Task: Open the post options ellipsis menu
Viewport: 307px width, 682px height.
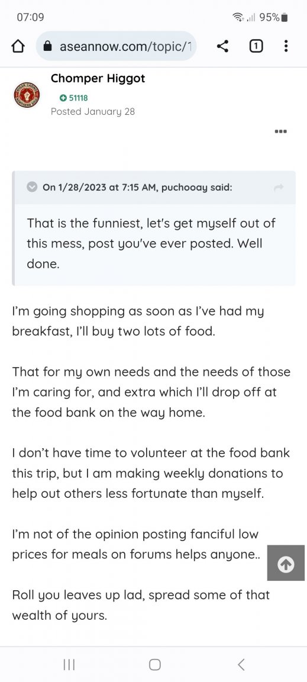Action: 281,131
